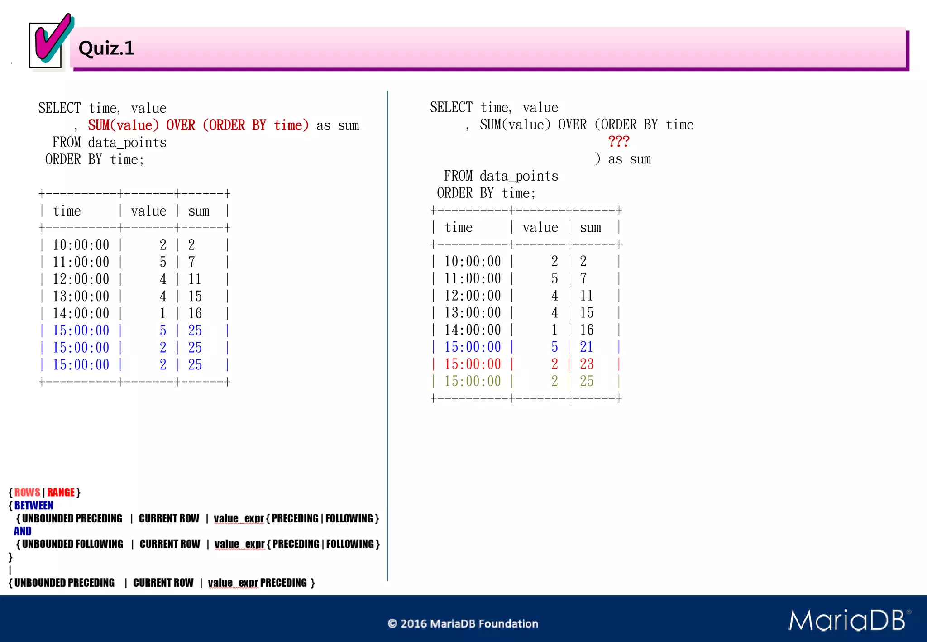927x642 pixels.
Task: Click the green sum 25 in right table
Action: coord(587,381)
